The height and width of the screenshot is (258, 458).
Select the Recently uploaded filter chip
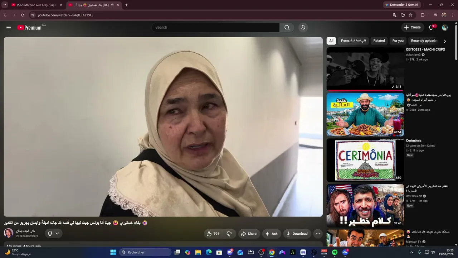tap(424, 41)
